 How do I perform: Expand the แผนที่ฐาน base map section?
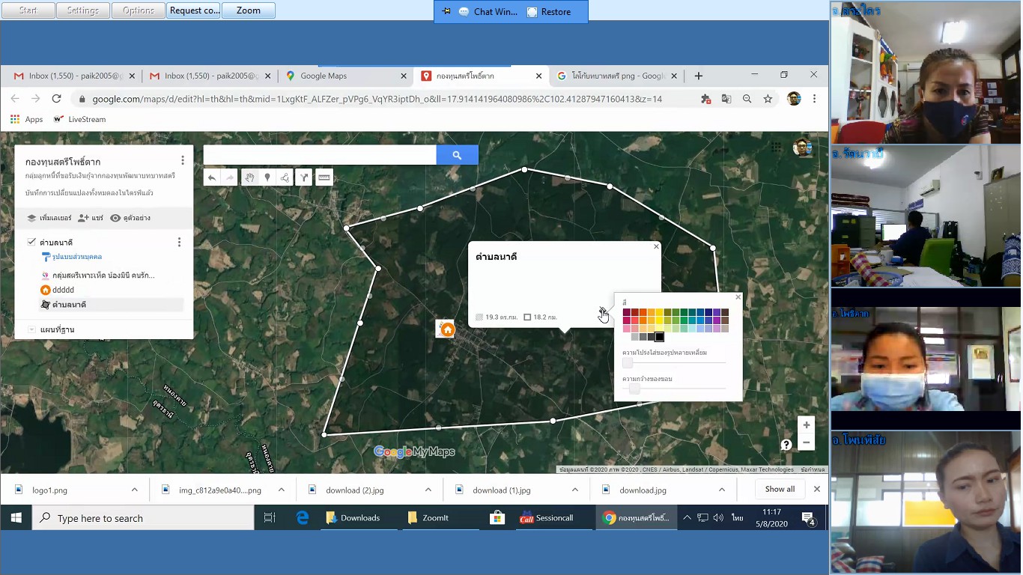pos(31,329)
